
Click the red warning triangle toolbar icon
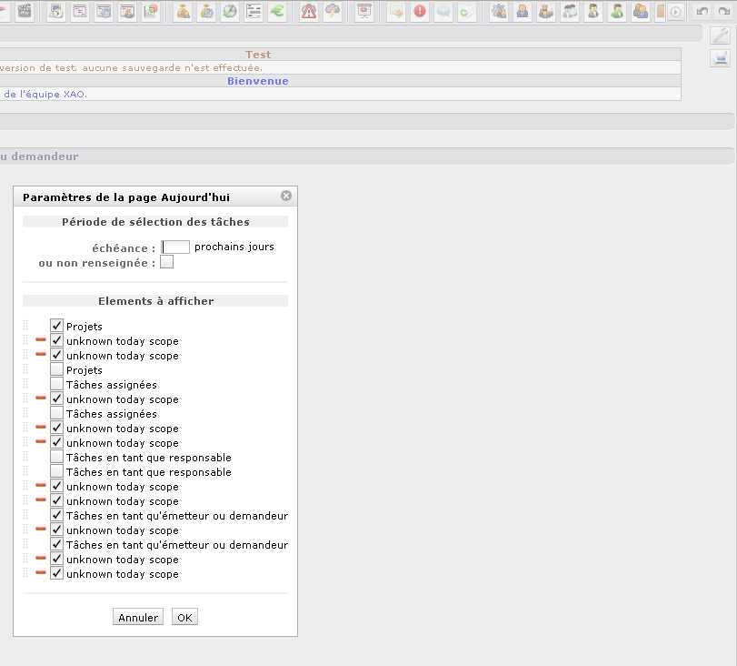309,12
